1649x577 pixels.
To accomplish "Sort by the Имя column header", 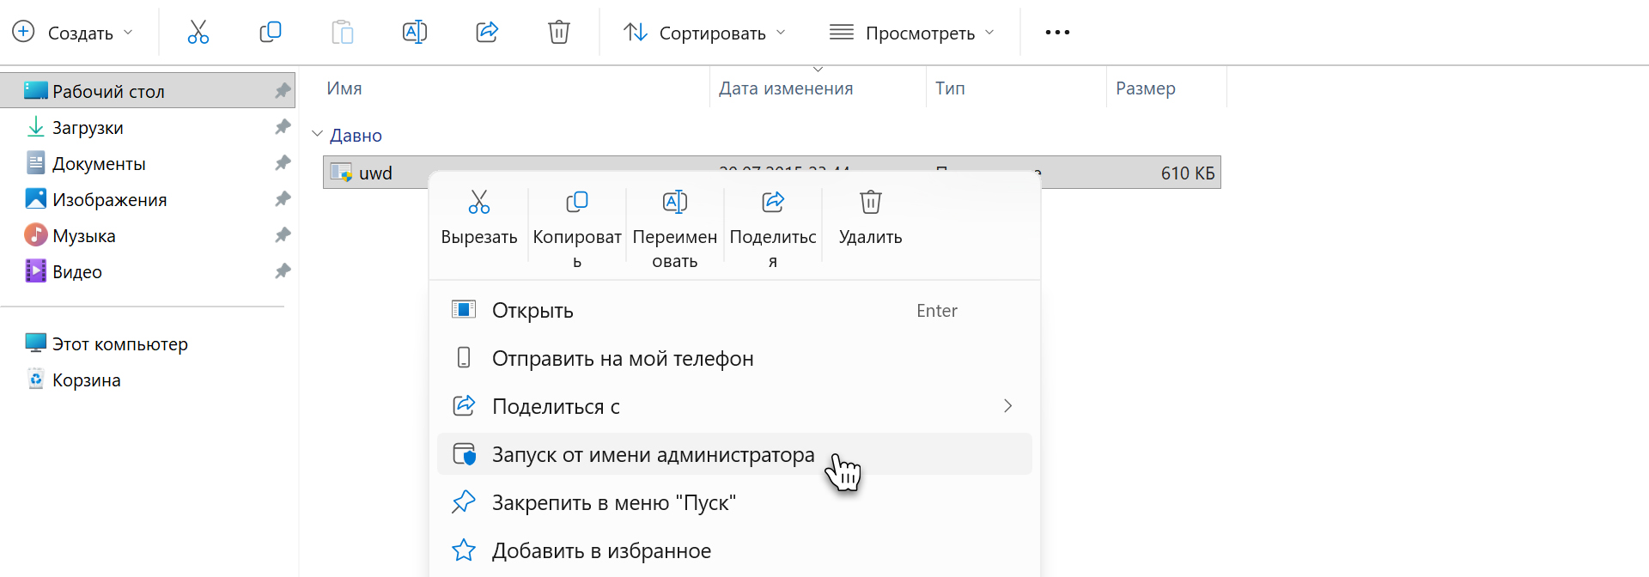I will pyautogui.click(x=344, y=88).
